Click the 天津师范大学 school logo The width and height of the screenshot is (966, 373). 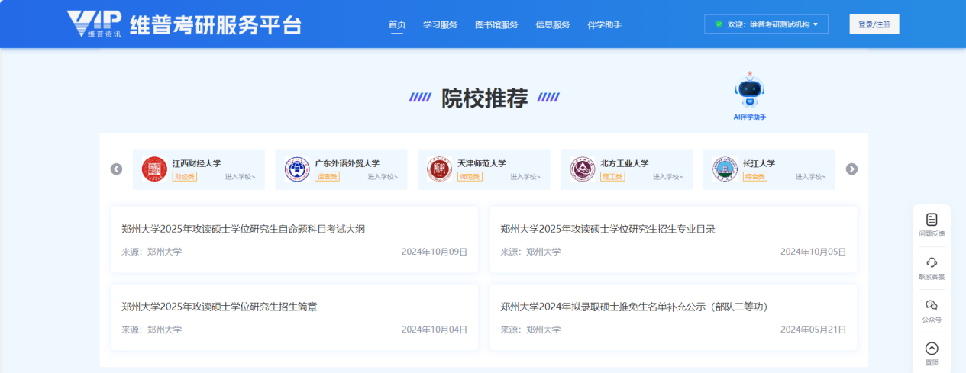pos(439,169)
